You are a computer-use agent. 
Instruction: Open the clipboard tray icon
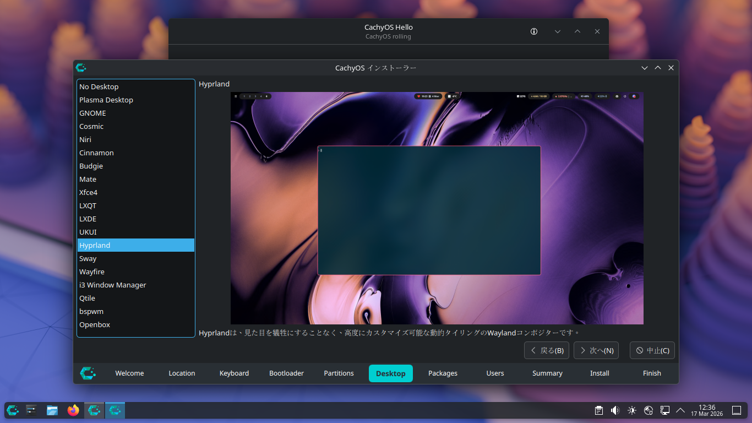tap(599, 410)
